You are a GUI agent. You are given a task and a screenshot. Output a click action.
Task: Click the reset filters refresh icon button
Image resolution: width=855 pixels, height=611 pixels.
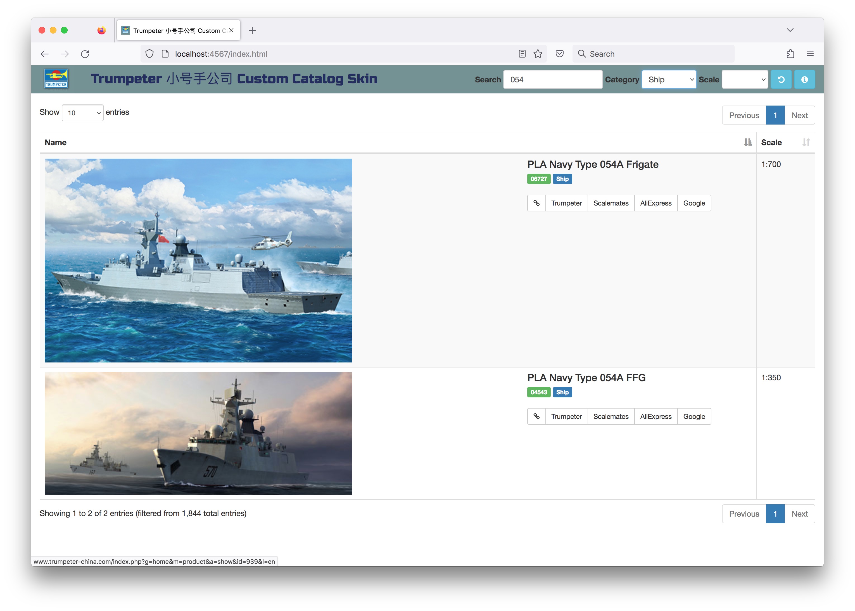pyautogui.click(x=780, y=79)
